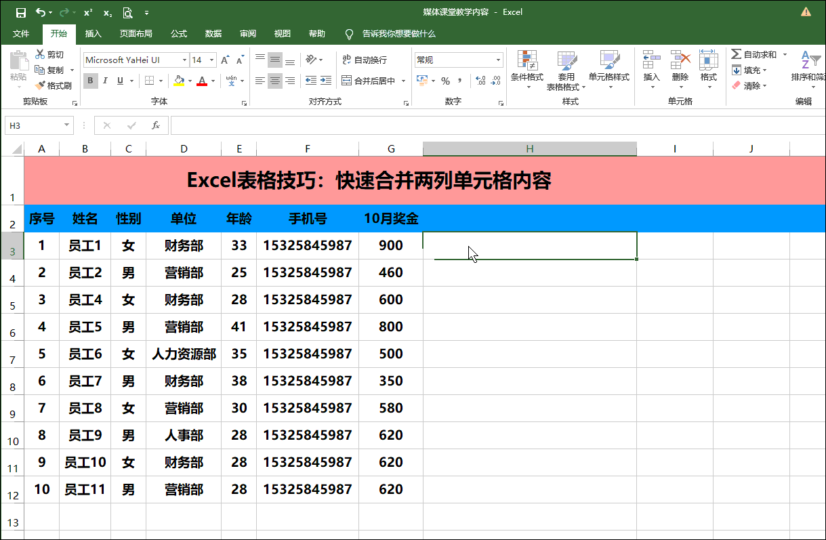
Task: Toggle Wrap Text (自动换行)
Action: pyautogui.click(x=365, y=60)
